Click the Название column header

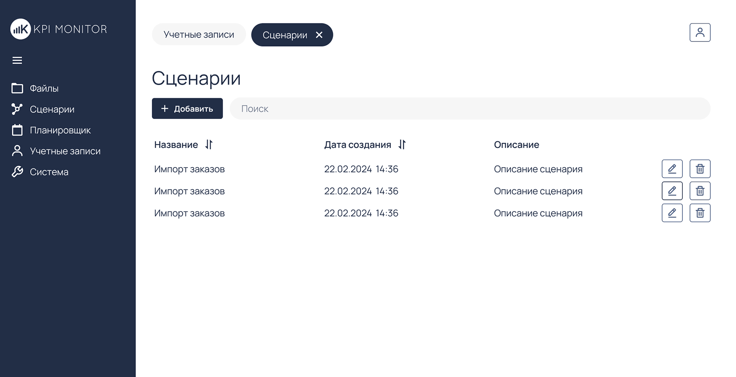point(176,145)
